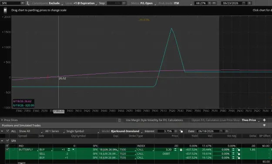Expand the Price Slices section

coord(2,120)
